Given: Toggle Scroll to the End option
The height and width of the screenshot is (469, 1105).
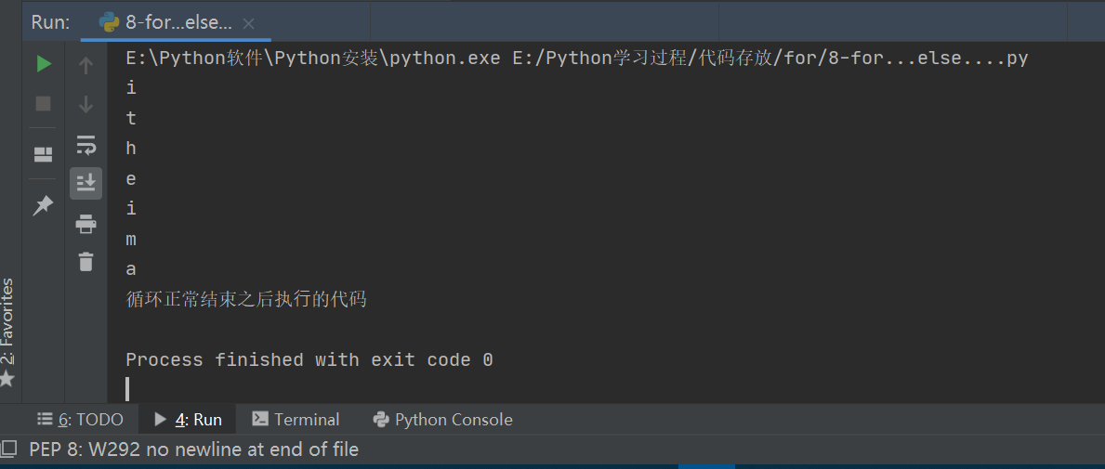Looking at the screenshot, I should coord(86,183).
